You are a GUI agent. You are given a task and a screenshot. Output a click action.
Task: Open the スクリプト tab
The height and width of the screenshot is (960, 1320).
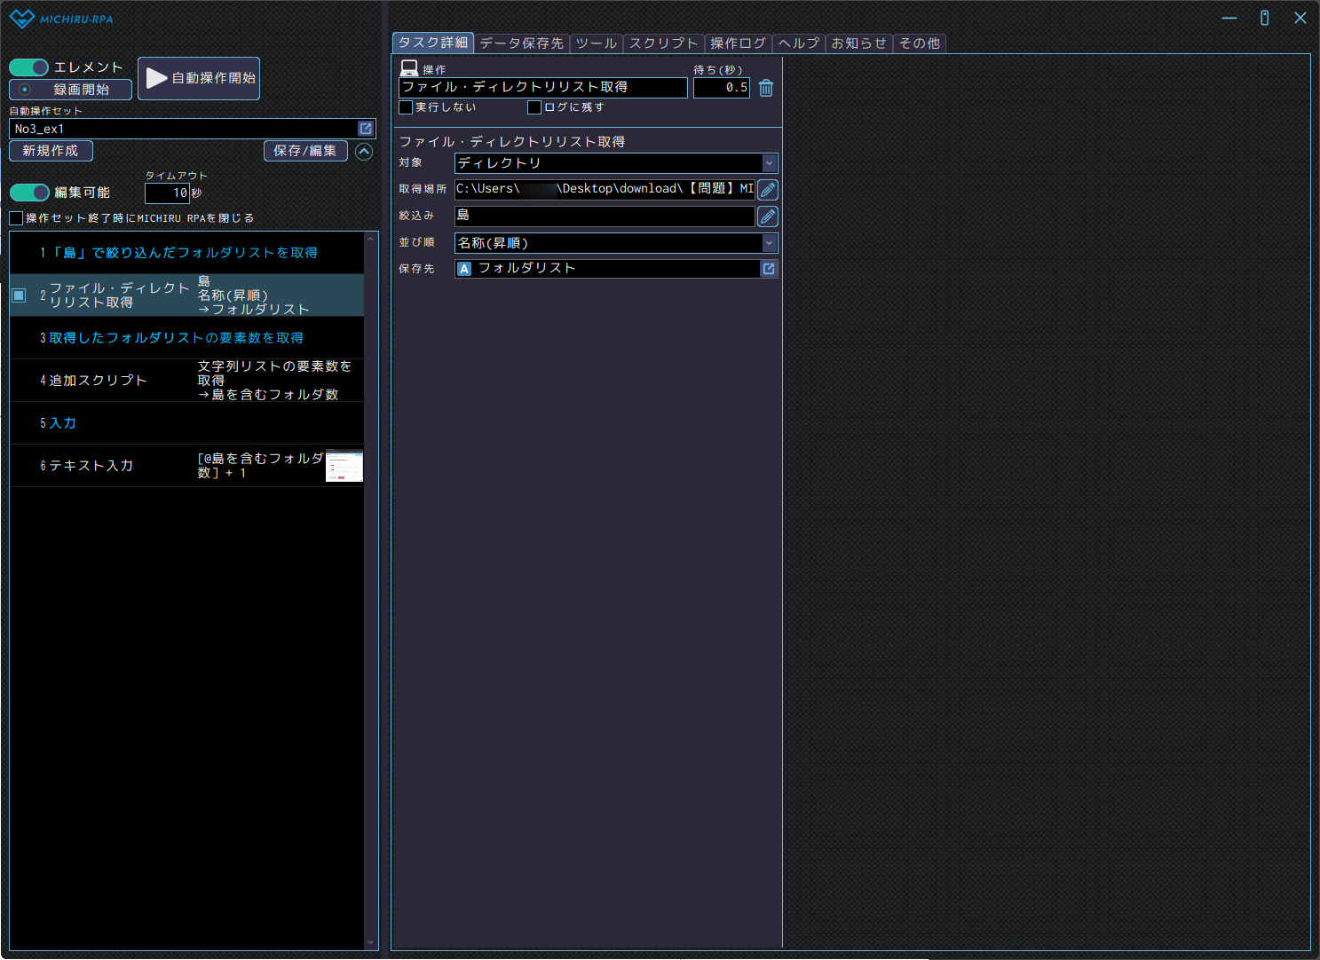click(x=663, y=43)
